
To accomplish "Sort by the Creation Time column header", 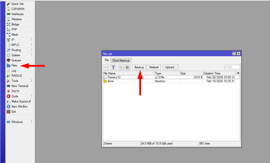I will (219, 73).
